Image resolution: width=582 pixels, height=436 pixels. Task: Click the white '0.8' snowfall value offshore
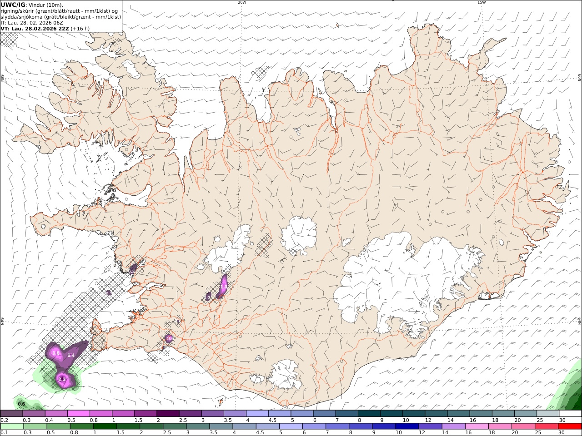56,353
